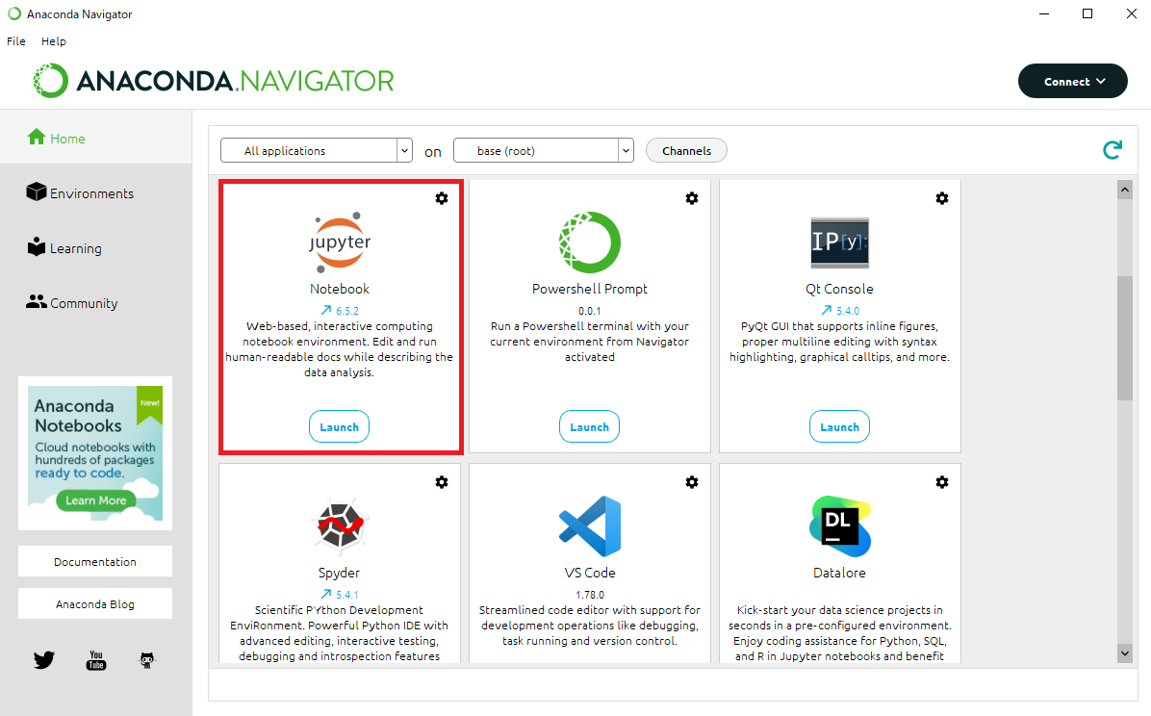
Task: Click the Datalore application title
Action: pyautogui.click(x=840, y=573)
